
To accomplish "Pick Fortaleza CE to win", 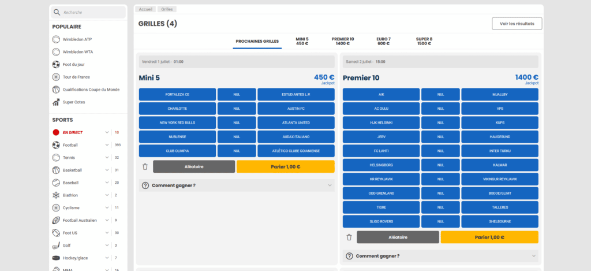I will coord(178,94).
